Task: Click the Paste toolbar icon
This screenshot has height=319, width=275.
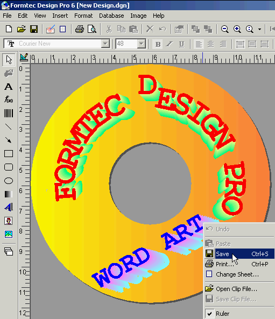Action: coord(133,29)
